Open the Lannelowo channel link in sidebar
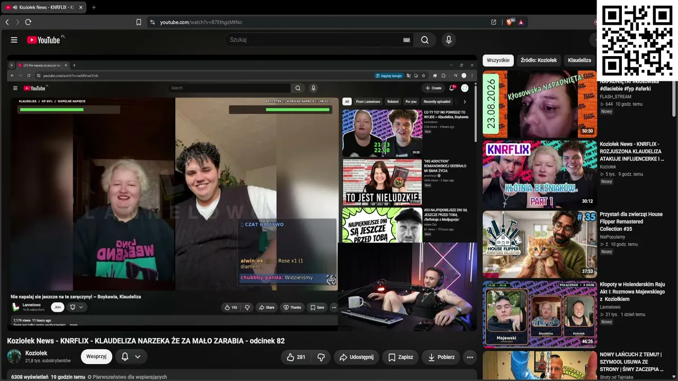This screenshot has height=381, width=678. coord(610,307)
